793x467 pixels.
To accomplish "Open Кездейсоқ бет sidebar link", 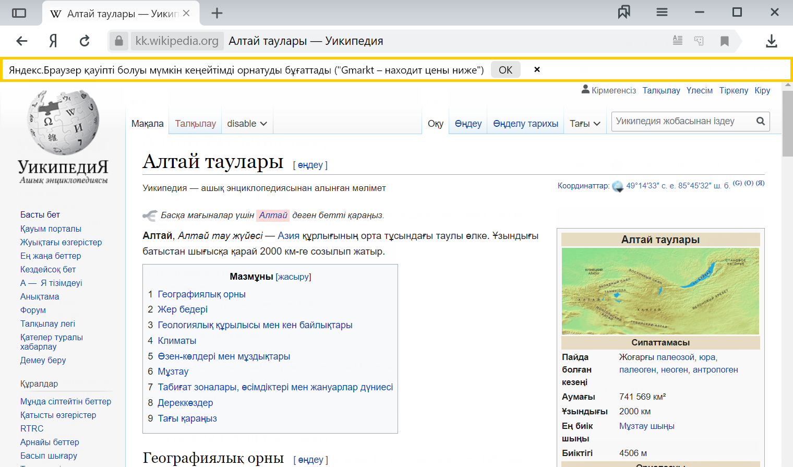I will [48, 269].
